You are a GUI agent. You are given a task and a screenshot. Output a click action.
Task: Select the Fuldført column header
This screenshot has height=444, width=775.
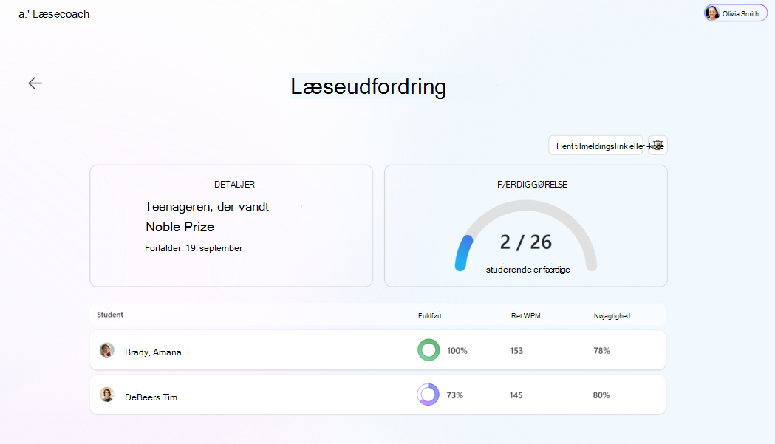pyautogui.click(x=429, y=316)
